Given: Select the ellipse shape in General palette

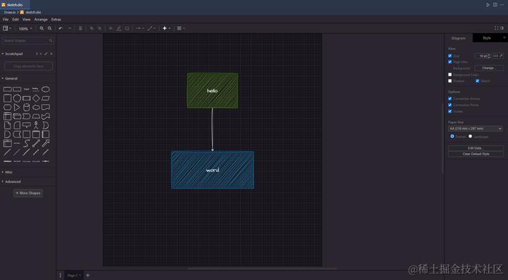Looking at the screenshot, I should (46, 89).
